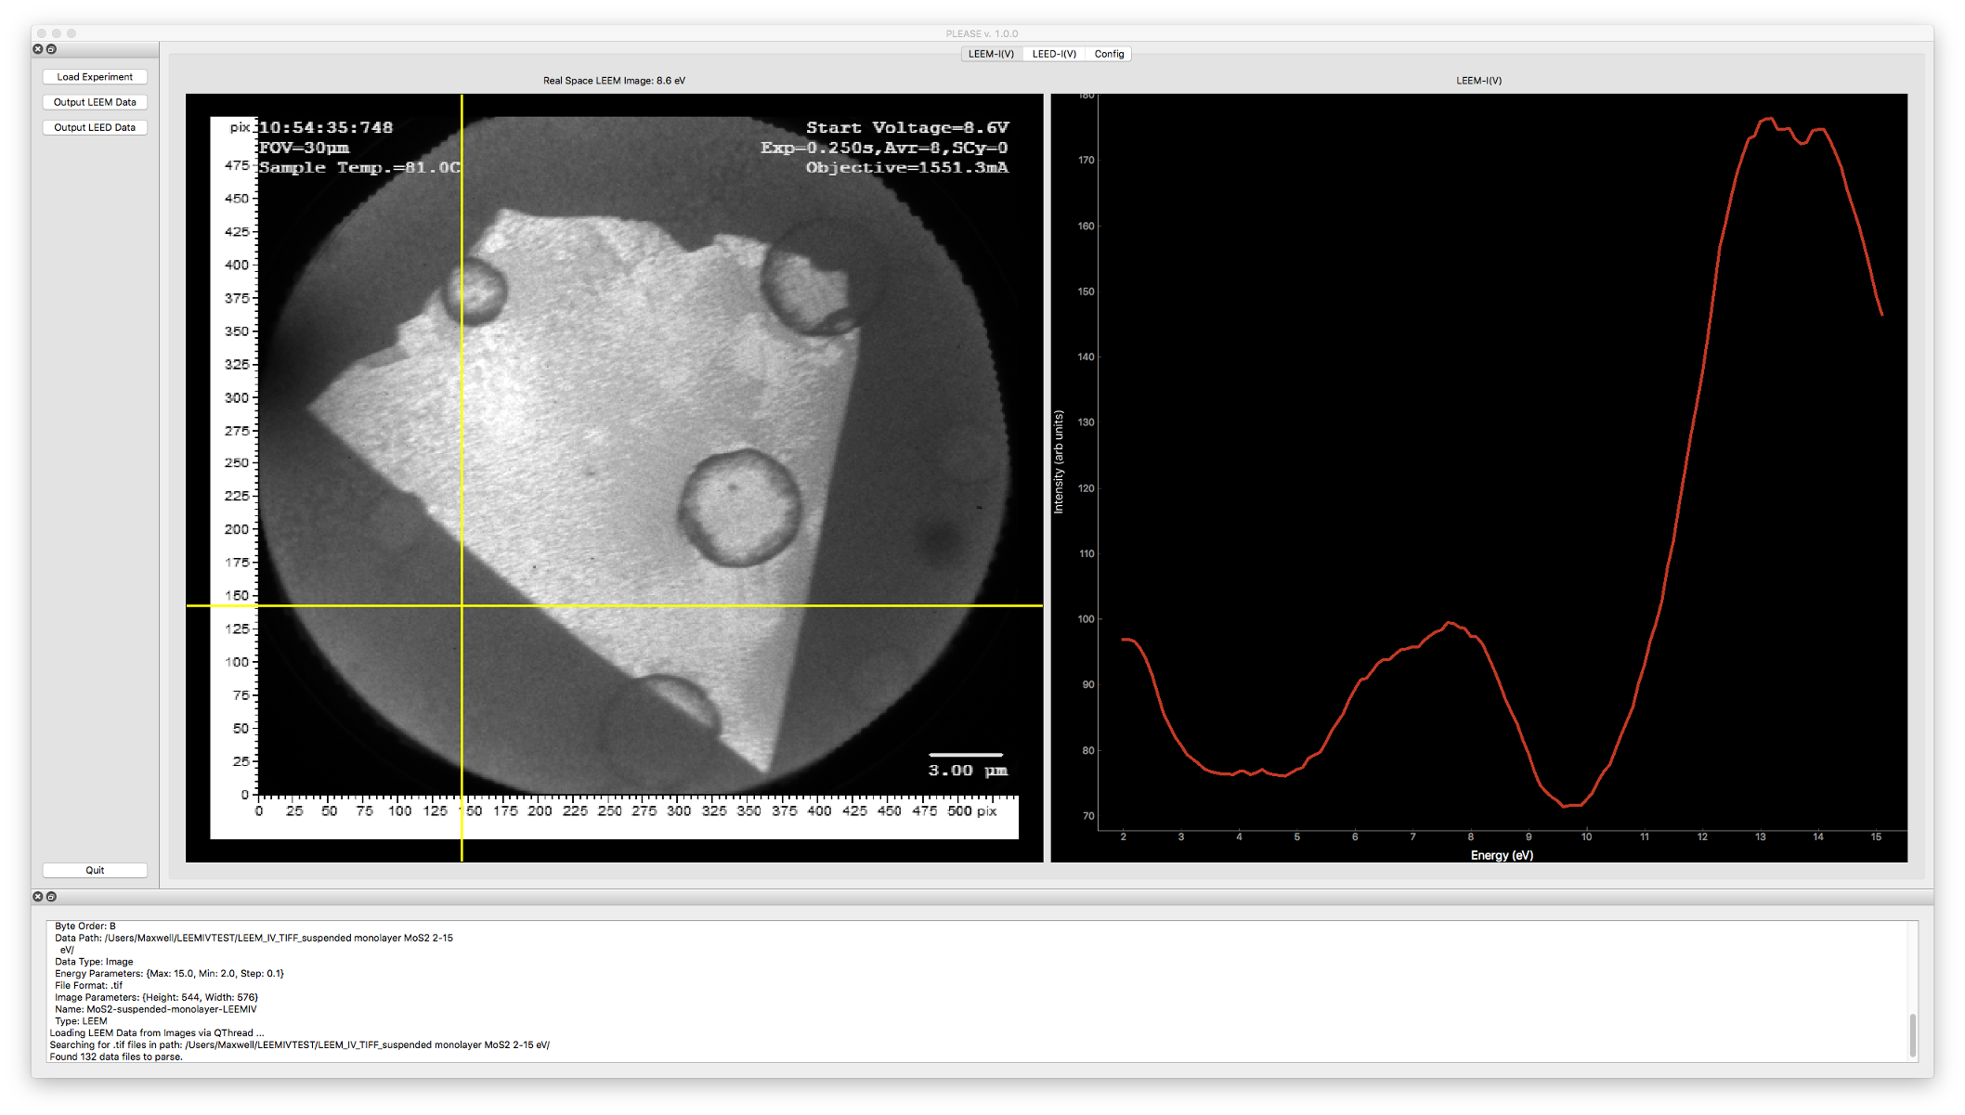Click the I(V) curve minimum near 10 eV
The image size is (1965, 1115).
1569,805
